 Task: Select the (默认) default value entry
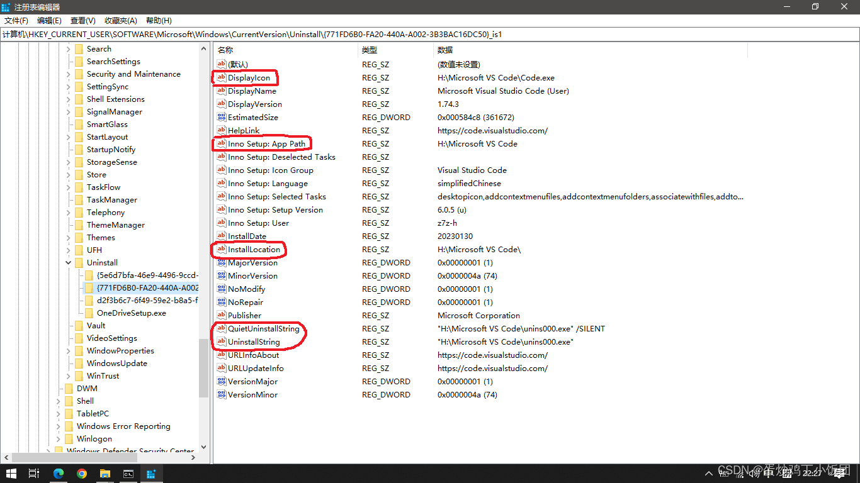(x=238, y=64)
